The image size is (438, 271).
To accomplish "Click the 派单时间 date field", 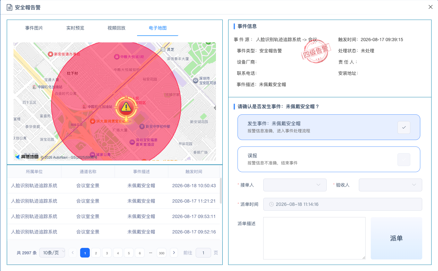I will point(343,204).
